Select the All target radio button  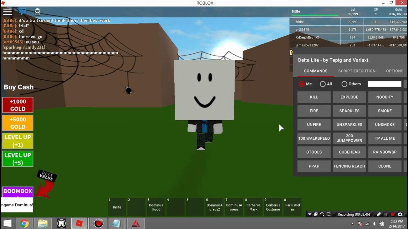tap(323, 84)
